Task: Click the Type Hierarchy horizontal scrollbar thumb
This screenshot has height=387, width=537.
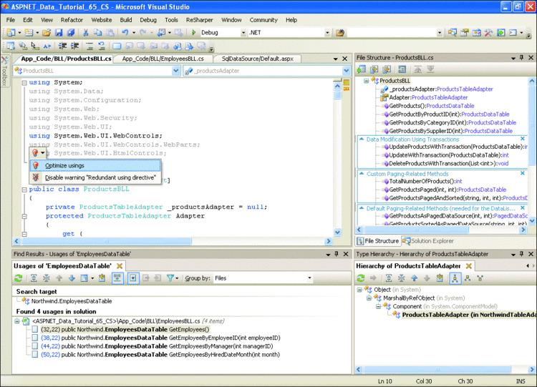Action: pyautogui.click(x=437, y=370)
